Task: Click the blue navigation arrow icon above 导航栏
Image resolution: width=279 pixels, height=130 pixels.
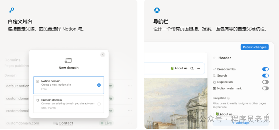Action: click(157, 10)
